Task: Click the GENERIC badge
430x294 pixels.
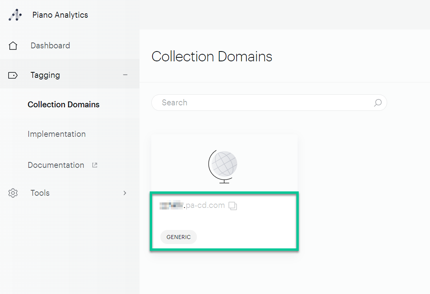Action: click(178, 237)
